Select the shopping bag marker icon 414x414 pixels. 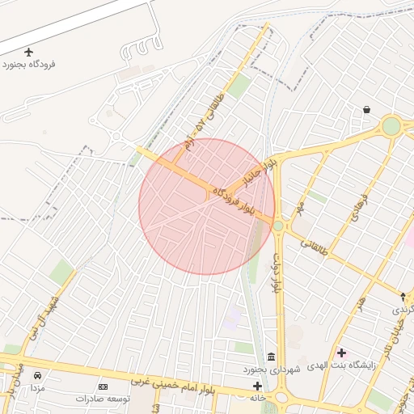[366, 109]
